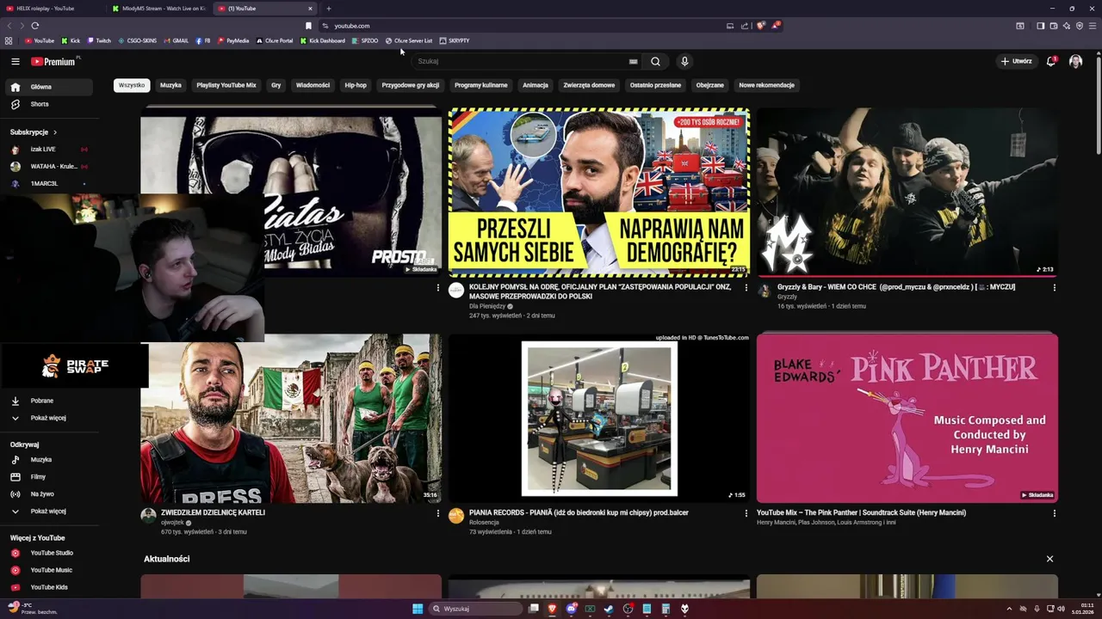Viewport: 1102px width, 619px height.
Task: Open Windows Start menu
Action: (418, 609)
